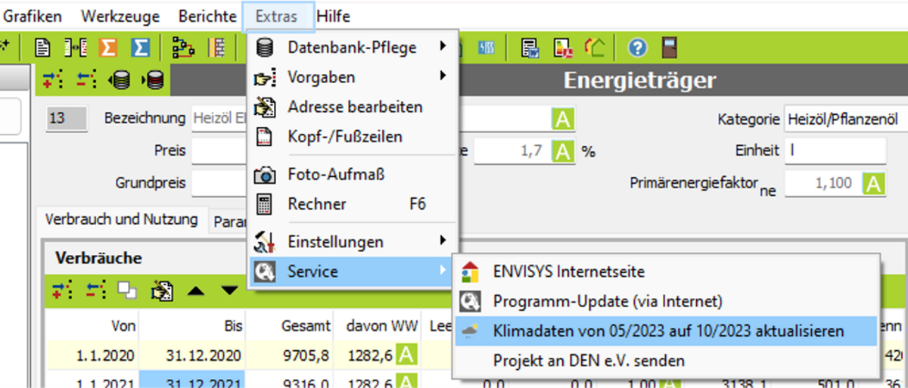Click the brown exit door icon

pos(669,48)
